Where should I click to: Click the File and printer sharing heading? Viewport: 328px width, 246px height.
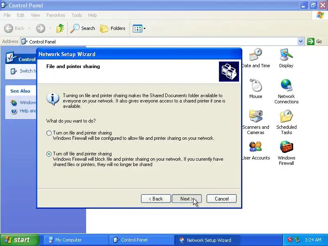click(73, 66)
